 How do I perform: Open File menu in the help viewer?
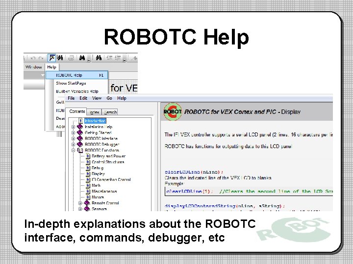click(x=71, y=98)
